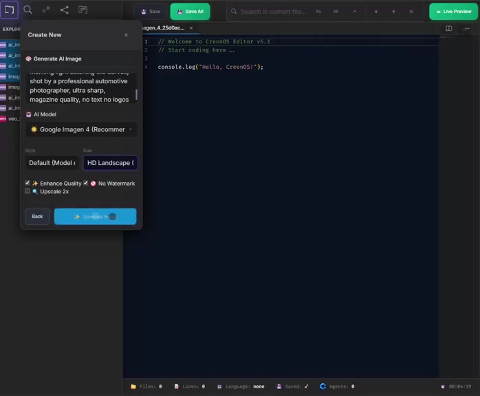Click inside the image prompt text box

81,88
